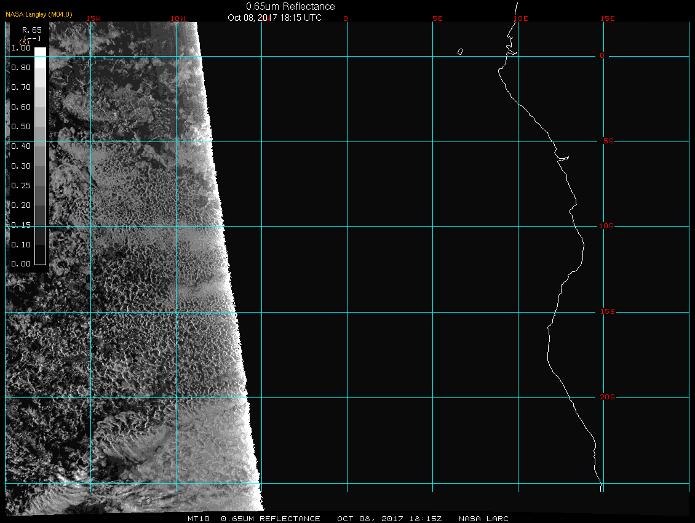Click the small island outline near the equator
The width and height of the screenshot is (695, 523).
point(460,52)
